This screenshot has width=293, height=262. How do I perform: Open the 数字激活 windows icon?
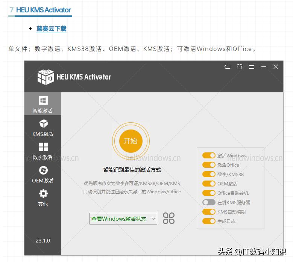pos(43,147)
